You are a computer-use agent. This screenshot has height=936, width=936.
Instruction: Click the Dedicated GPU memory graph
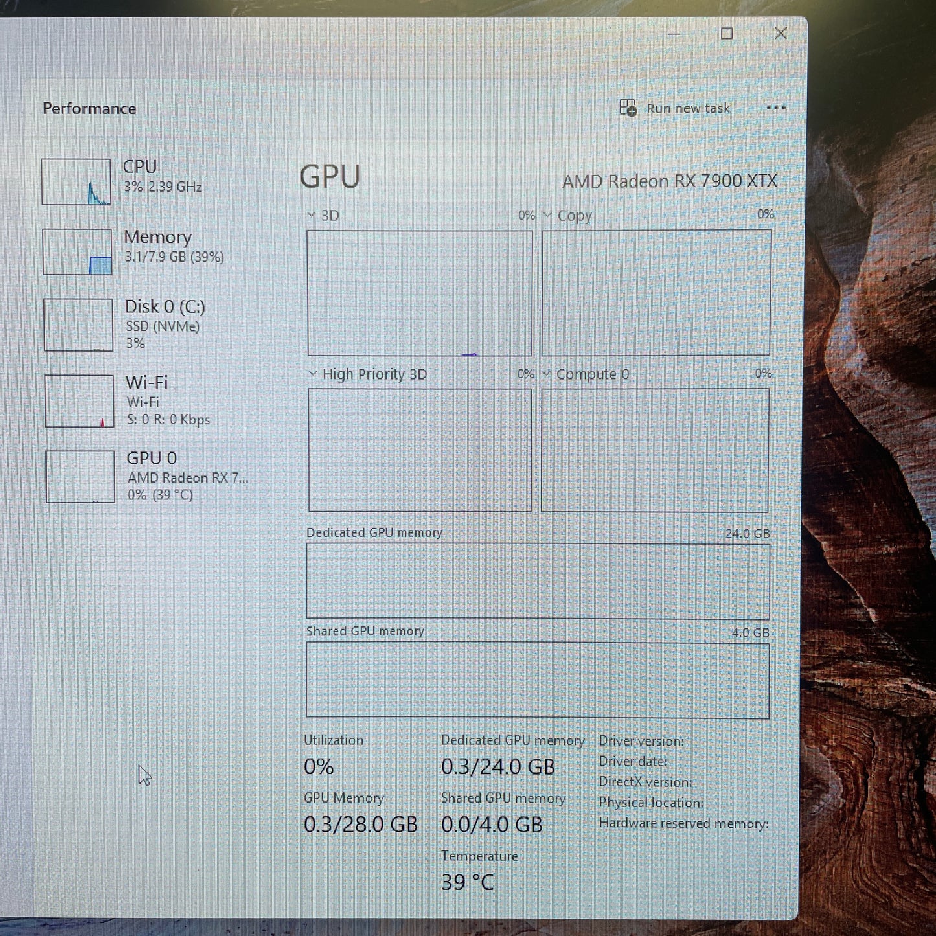point(538,581)
